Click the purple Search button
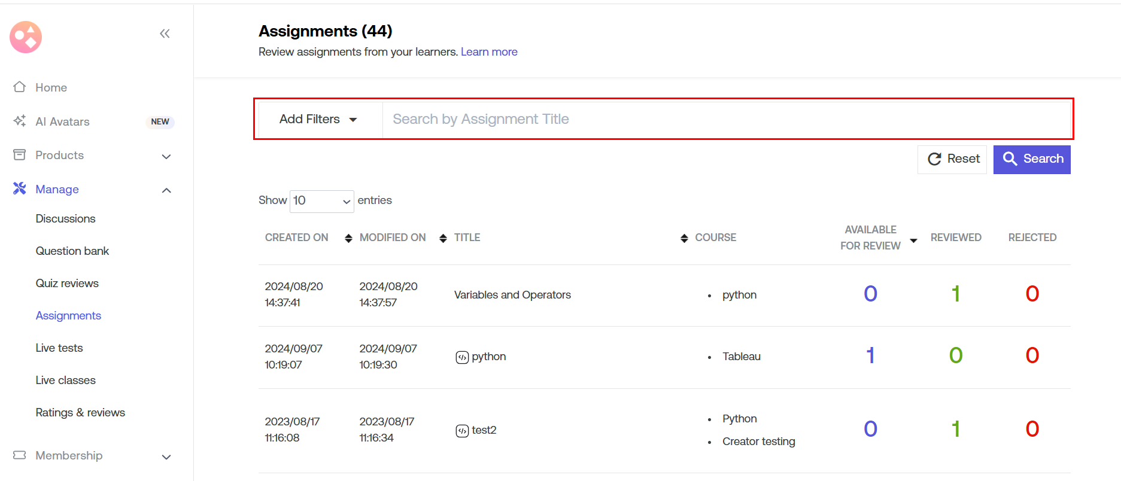This screenshot has height=481, width=1121. pyautogui.click(x=1032, y=159)
